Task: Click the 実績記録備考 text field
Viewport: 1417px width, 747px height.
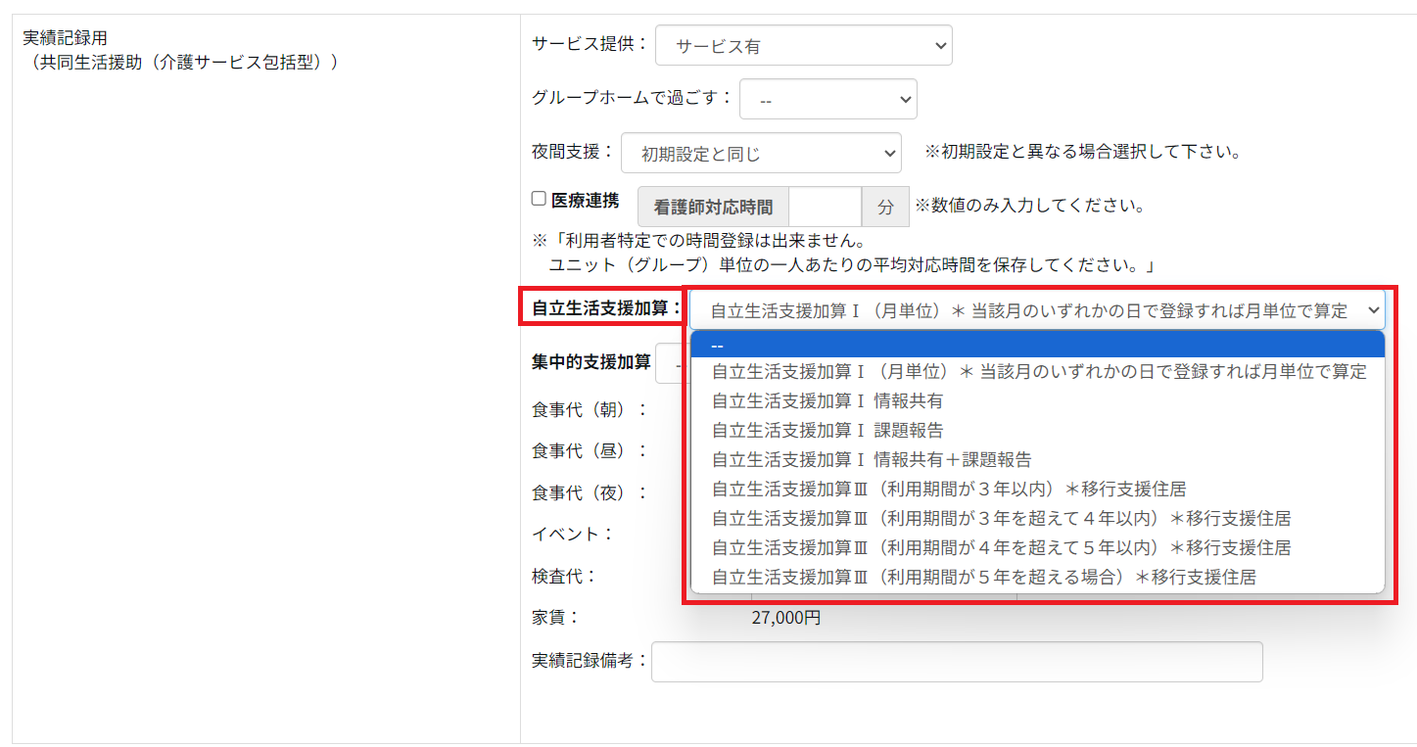Action: tap(956, 661)
